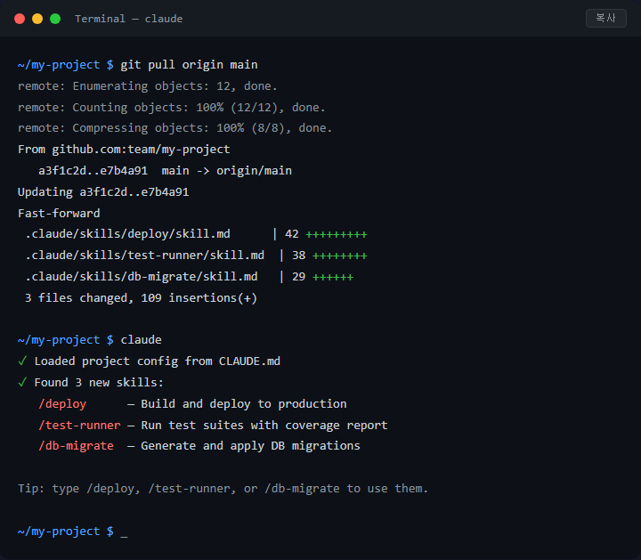Click the red '/test-runner' skill name

coord(79,425)
